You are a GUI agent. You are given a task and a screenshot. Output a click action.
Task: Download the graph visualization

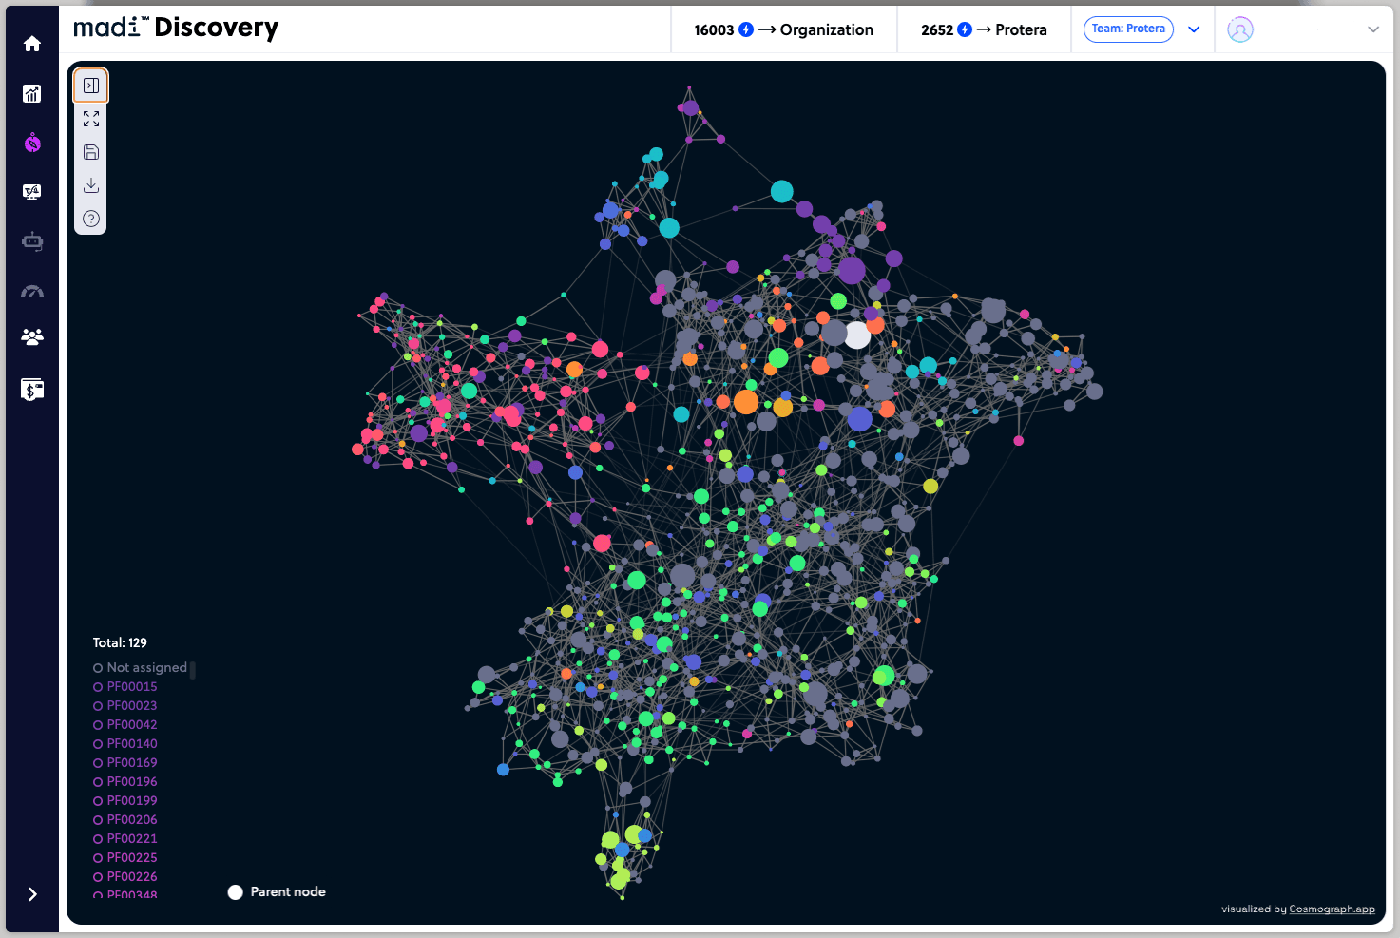91,185
